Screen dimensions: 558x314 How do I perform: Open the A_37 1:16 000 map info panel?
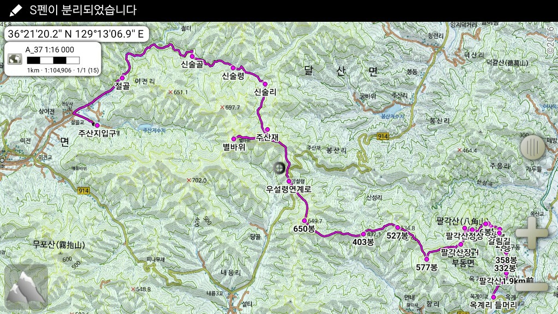53,59
